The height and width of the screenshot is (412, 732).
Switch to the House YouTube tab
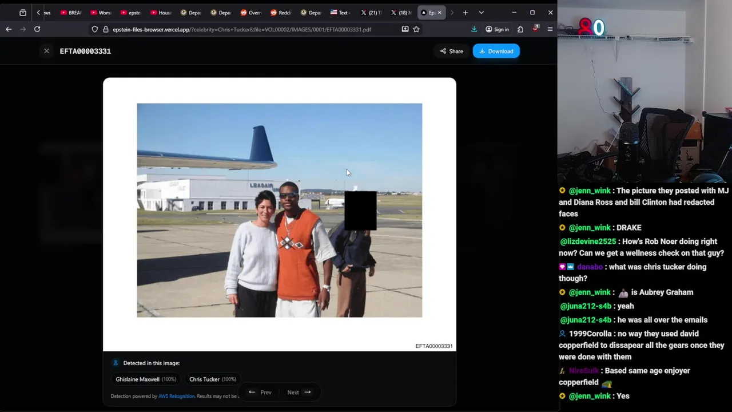(x=161, y=13)
